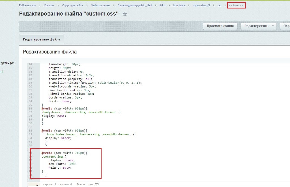Click the "Просмотр файла" button
290x187 pixels.
[220, 26]
